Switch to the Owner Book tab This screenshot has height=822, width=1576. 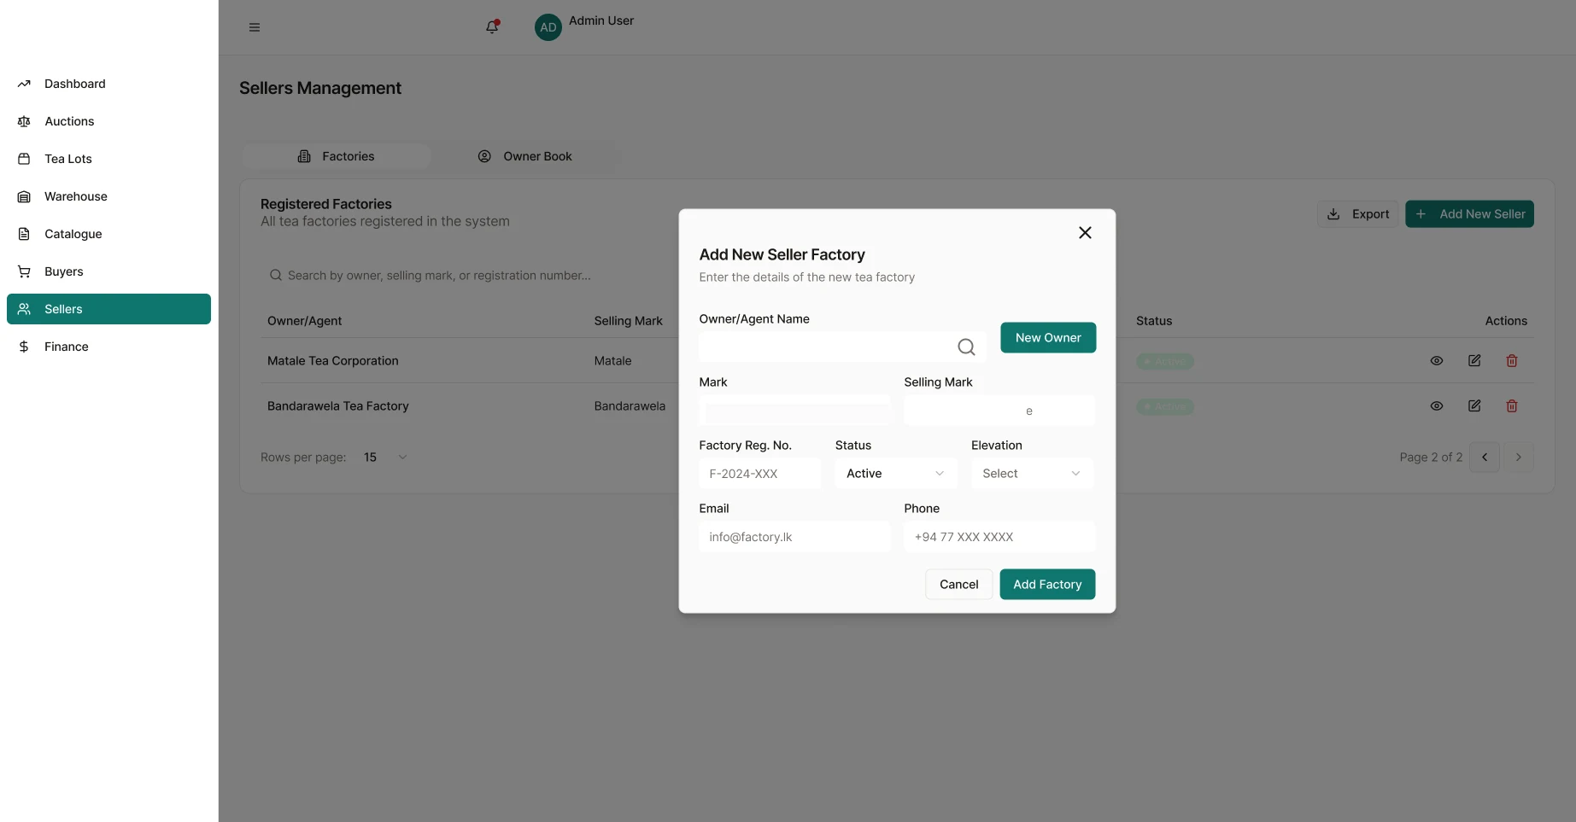[x=524, y=156]
